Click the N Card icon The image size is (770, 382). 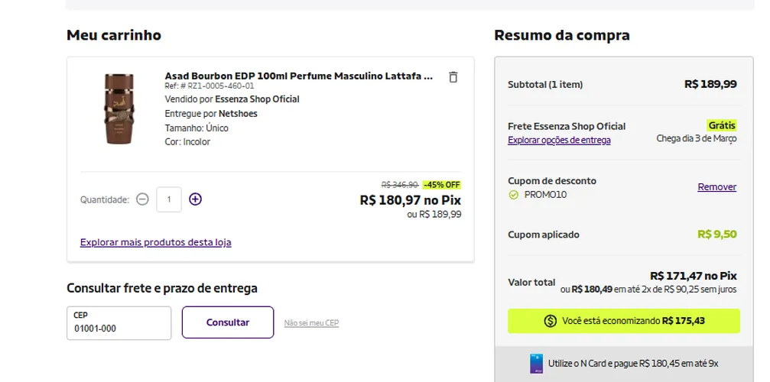tap(536, 364)
